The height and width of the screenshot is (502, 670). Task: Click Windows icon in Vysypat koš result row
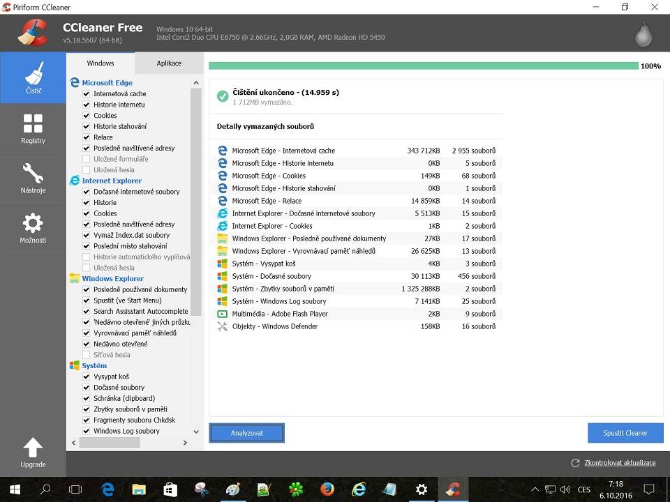tap(222, 264)
